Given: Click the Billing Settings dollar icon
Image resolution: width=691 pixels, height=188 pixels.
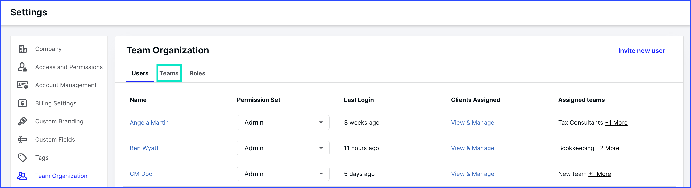Looking at the screenshot, I should (22, 103).
